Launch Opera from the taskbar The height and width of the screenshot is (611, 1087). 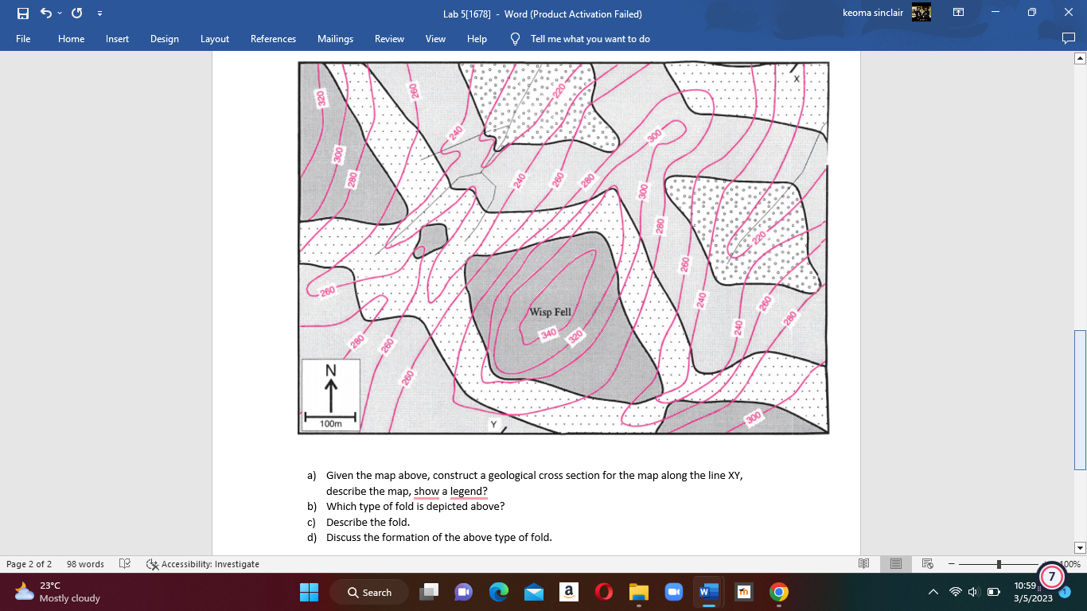coord(602,592)
